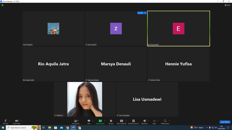Open Mail app from taskbar
Viewport: 232px width, 130px height.
click(x=62, y=127)
